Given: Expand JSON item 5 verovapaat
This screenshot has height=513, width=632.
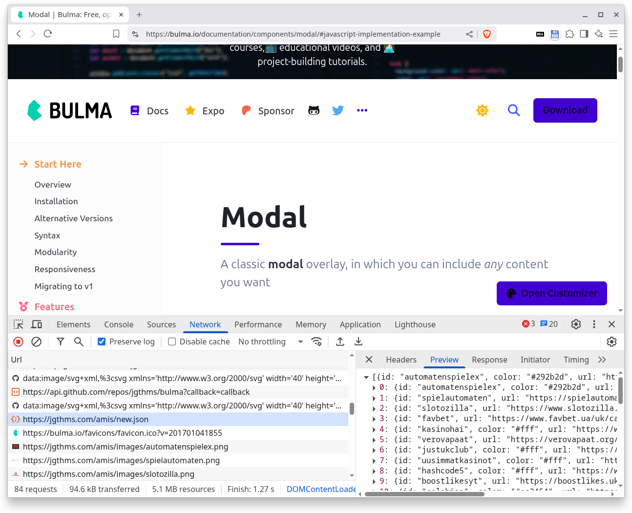Looking at the screenshot, I should (x=374, y=440).
